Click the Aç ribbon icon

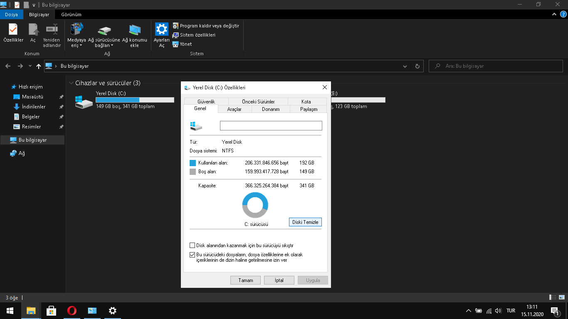coord(33,33)
